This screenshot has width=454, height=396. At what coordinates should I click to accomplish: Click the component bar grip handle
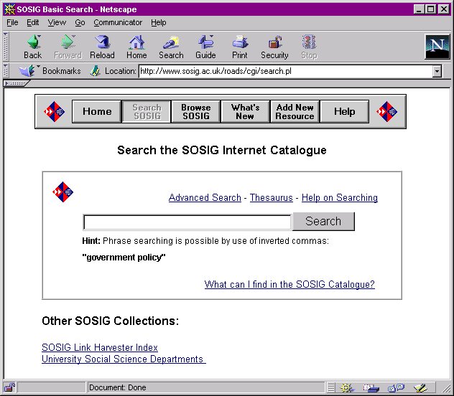331,387
